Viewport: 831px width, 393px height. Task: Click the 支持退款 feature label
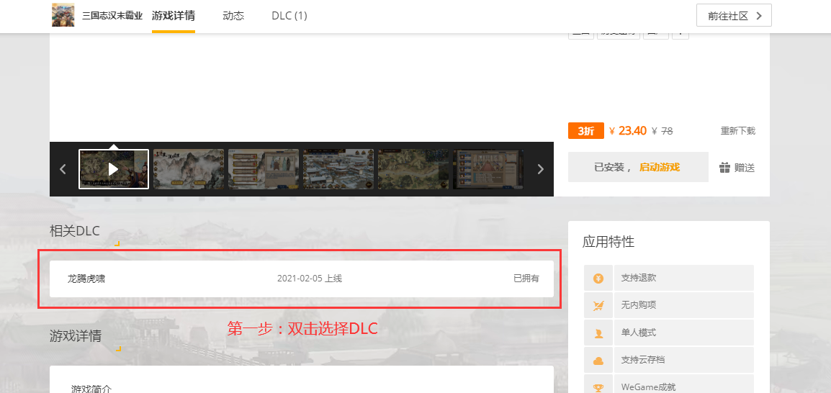click(639, 278)
